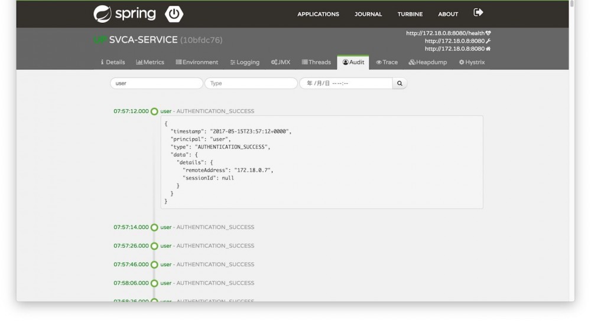591x321 pixels.
Task: Open the Hystrix tab
Action: coord(472,62)
